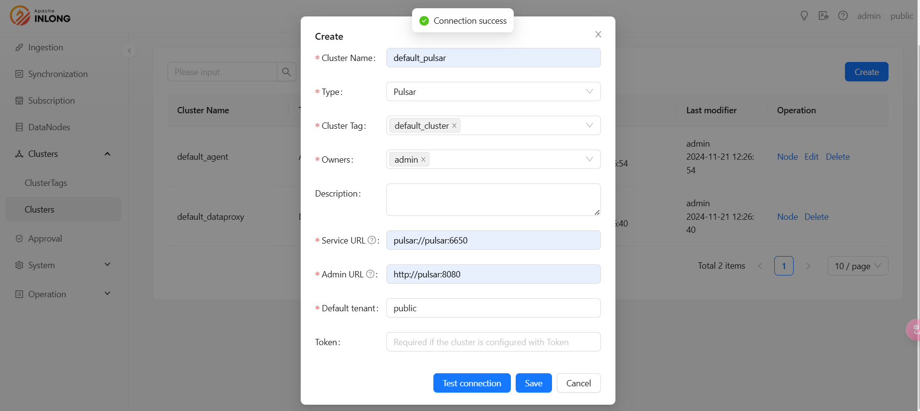Screen dimensions: 920x411
Task: Open the Type dropdown
Action: (493, 92)
